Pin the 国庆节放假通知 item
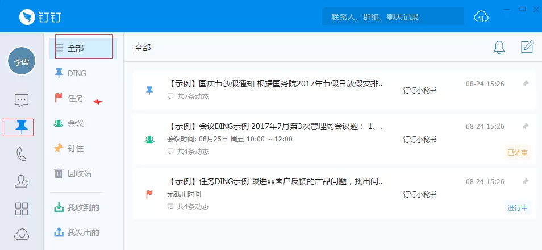The image size is (542, 250). [525, 84]
